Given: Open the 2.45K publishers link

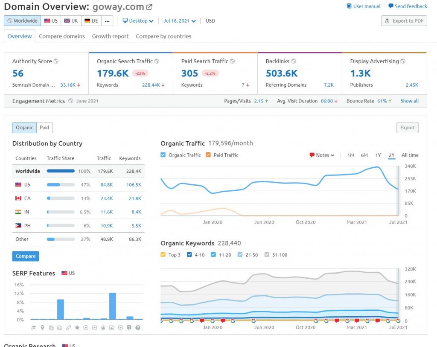Looking at the screenshot, I should pyautogui.click(x=412, y=85).
